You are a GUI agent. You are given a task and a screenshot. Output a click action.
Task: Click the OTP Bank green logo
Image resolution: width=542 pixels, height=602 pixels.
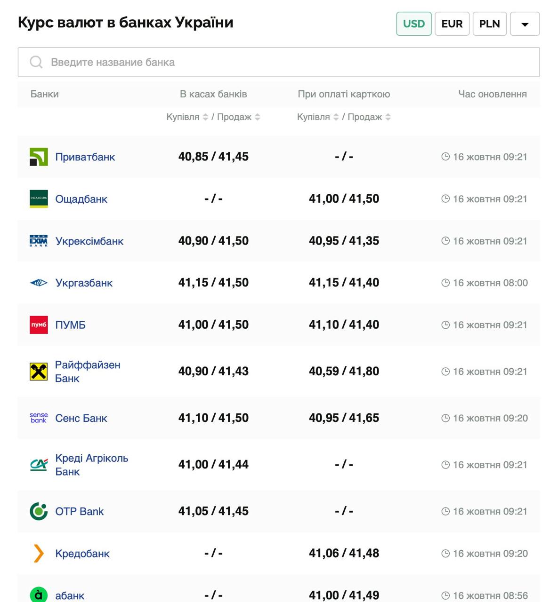(39, 511)
